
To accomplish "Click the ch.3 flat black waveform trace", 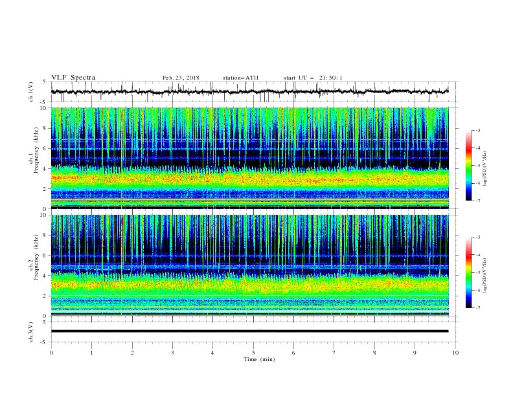I will pos(250,331).
